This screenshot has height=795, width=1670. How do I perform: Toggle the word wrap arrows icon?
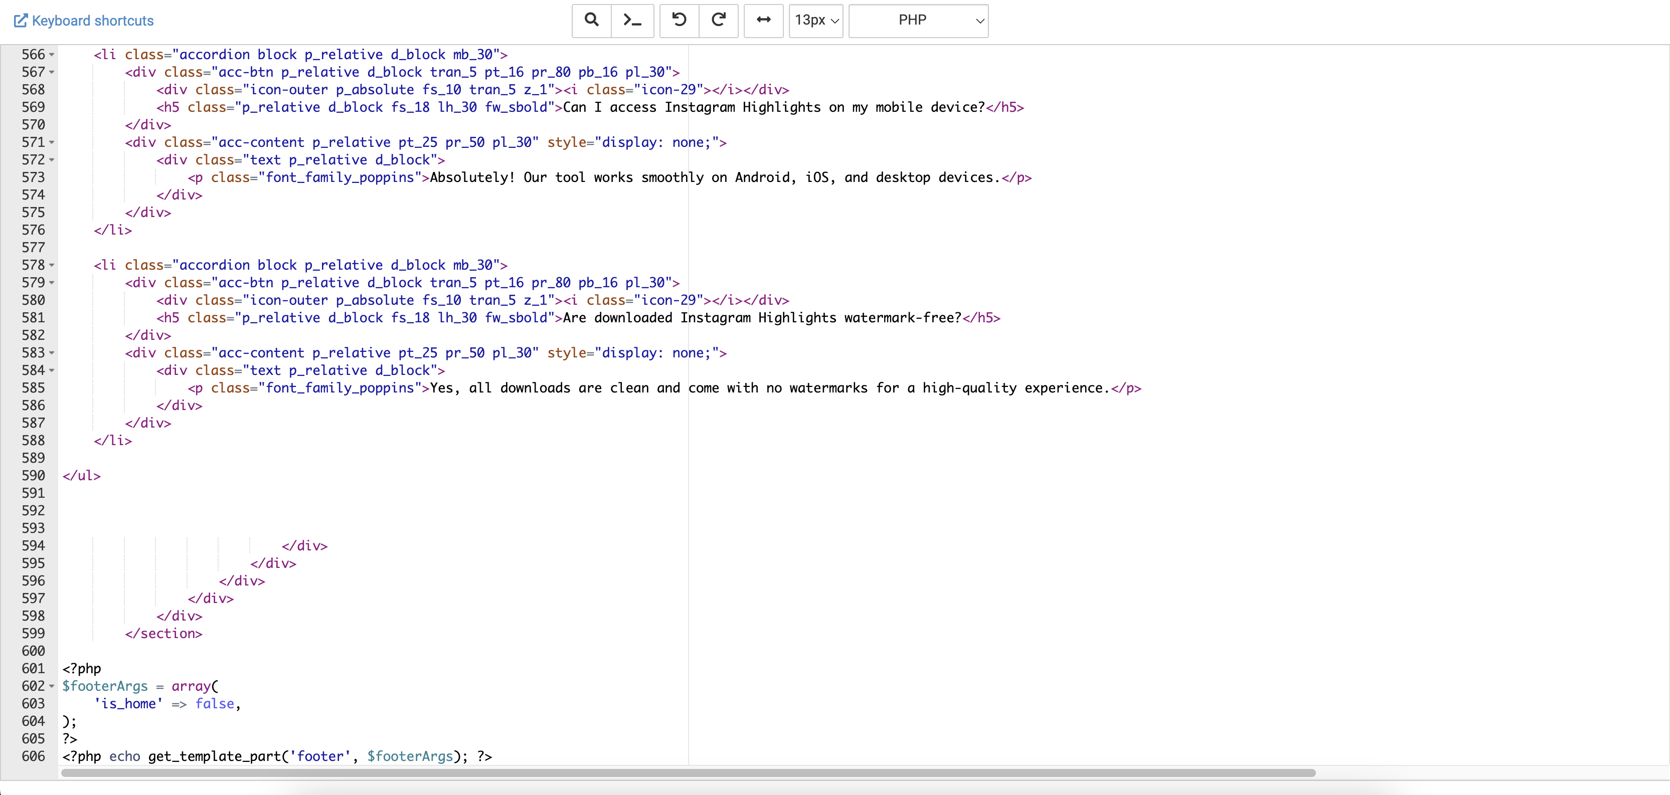pos(764,20)
